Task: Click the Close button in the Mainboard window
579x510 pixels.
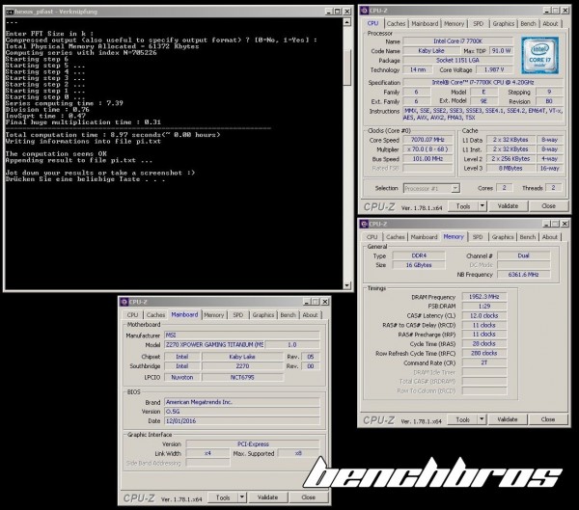Action: [308, 497]
